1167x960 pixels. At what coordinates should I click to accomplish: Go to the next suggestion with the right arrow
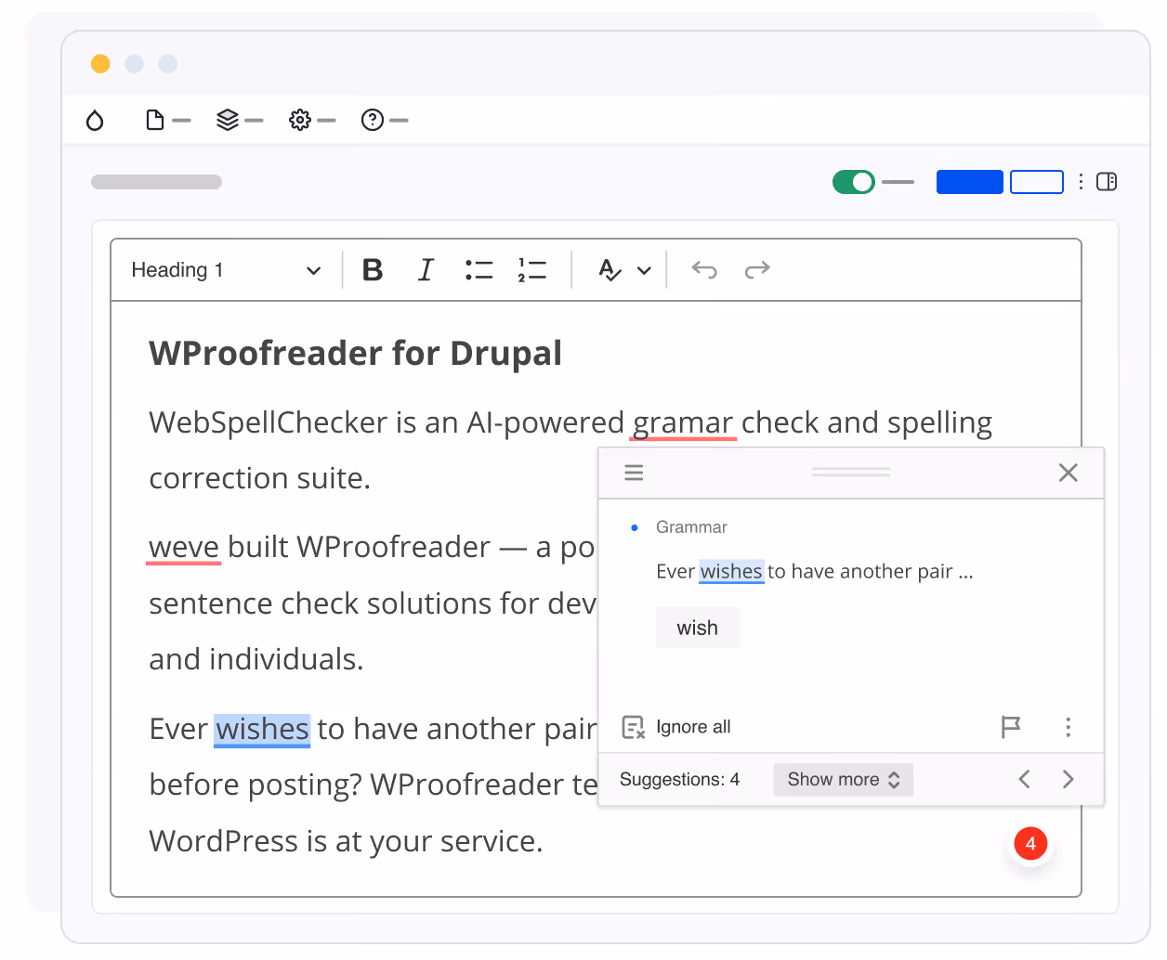[1068, 779]
